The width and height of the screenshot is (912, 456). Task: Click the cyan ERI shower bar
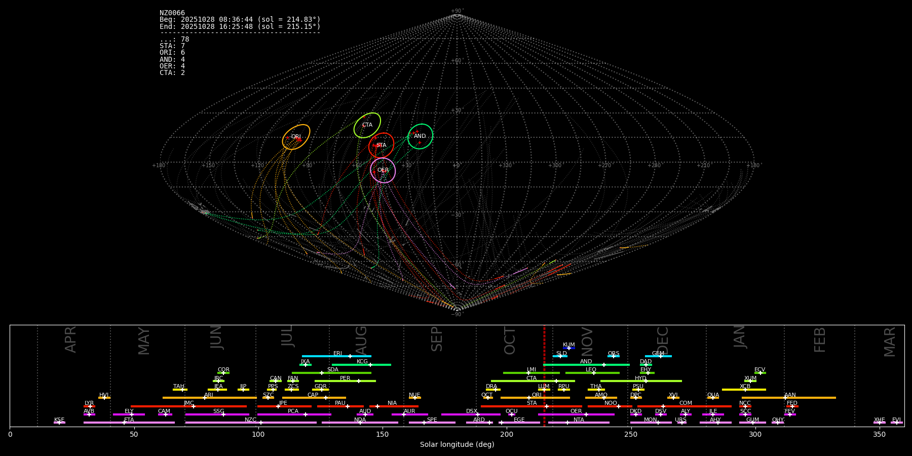click(324, 356)
